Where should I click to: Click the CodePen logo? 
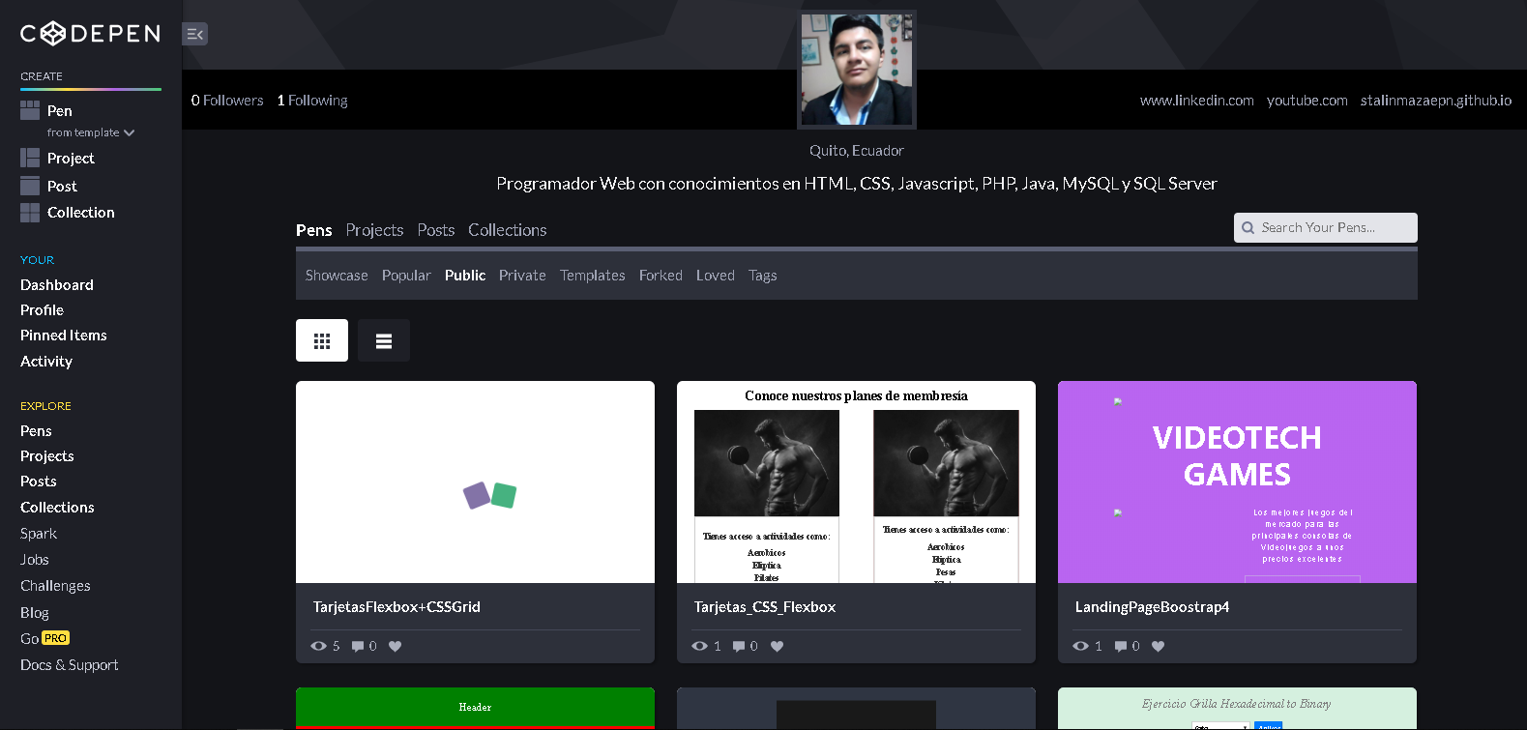tap(90, 34)
